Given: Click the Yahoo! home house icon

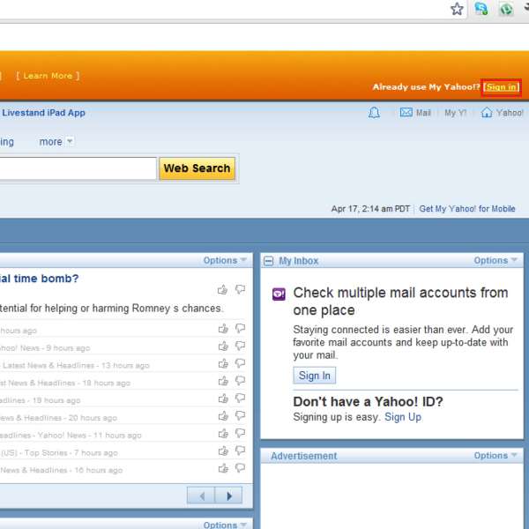Looking at the screenshot, I should 487,112.
